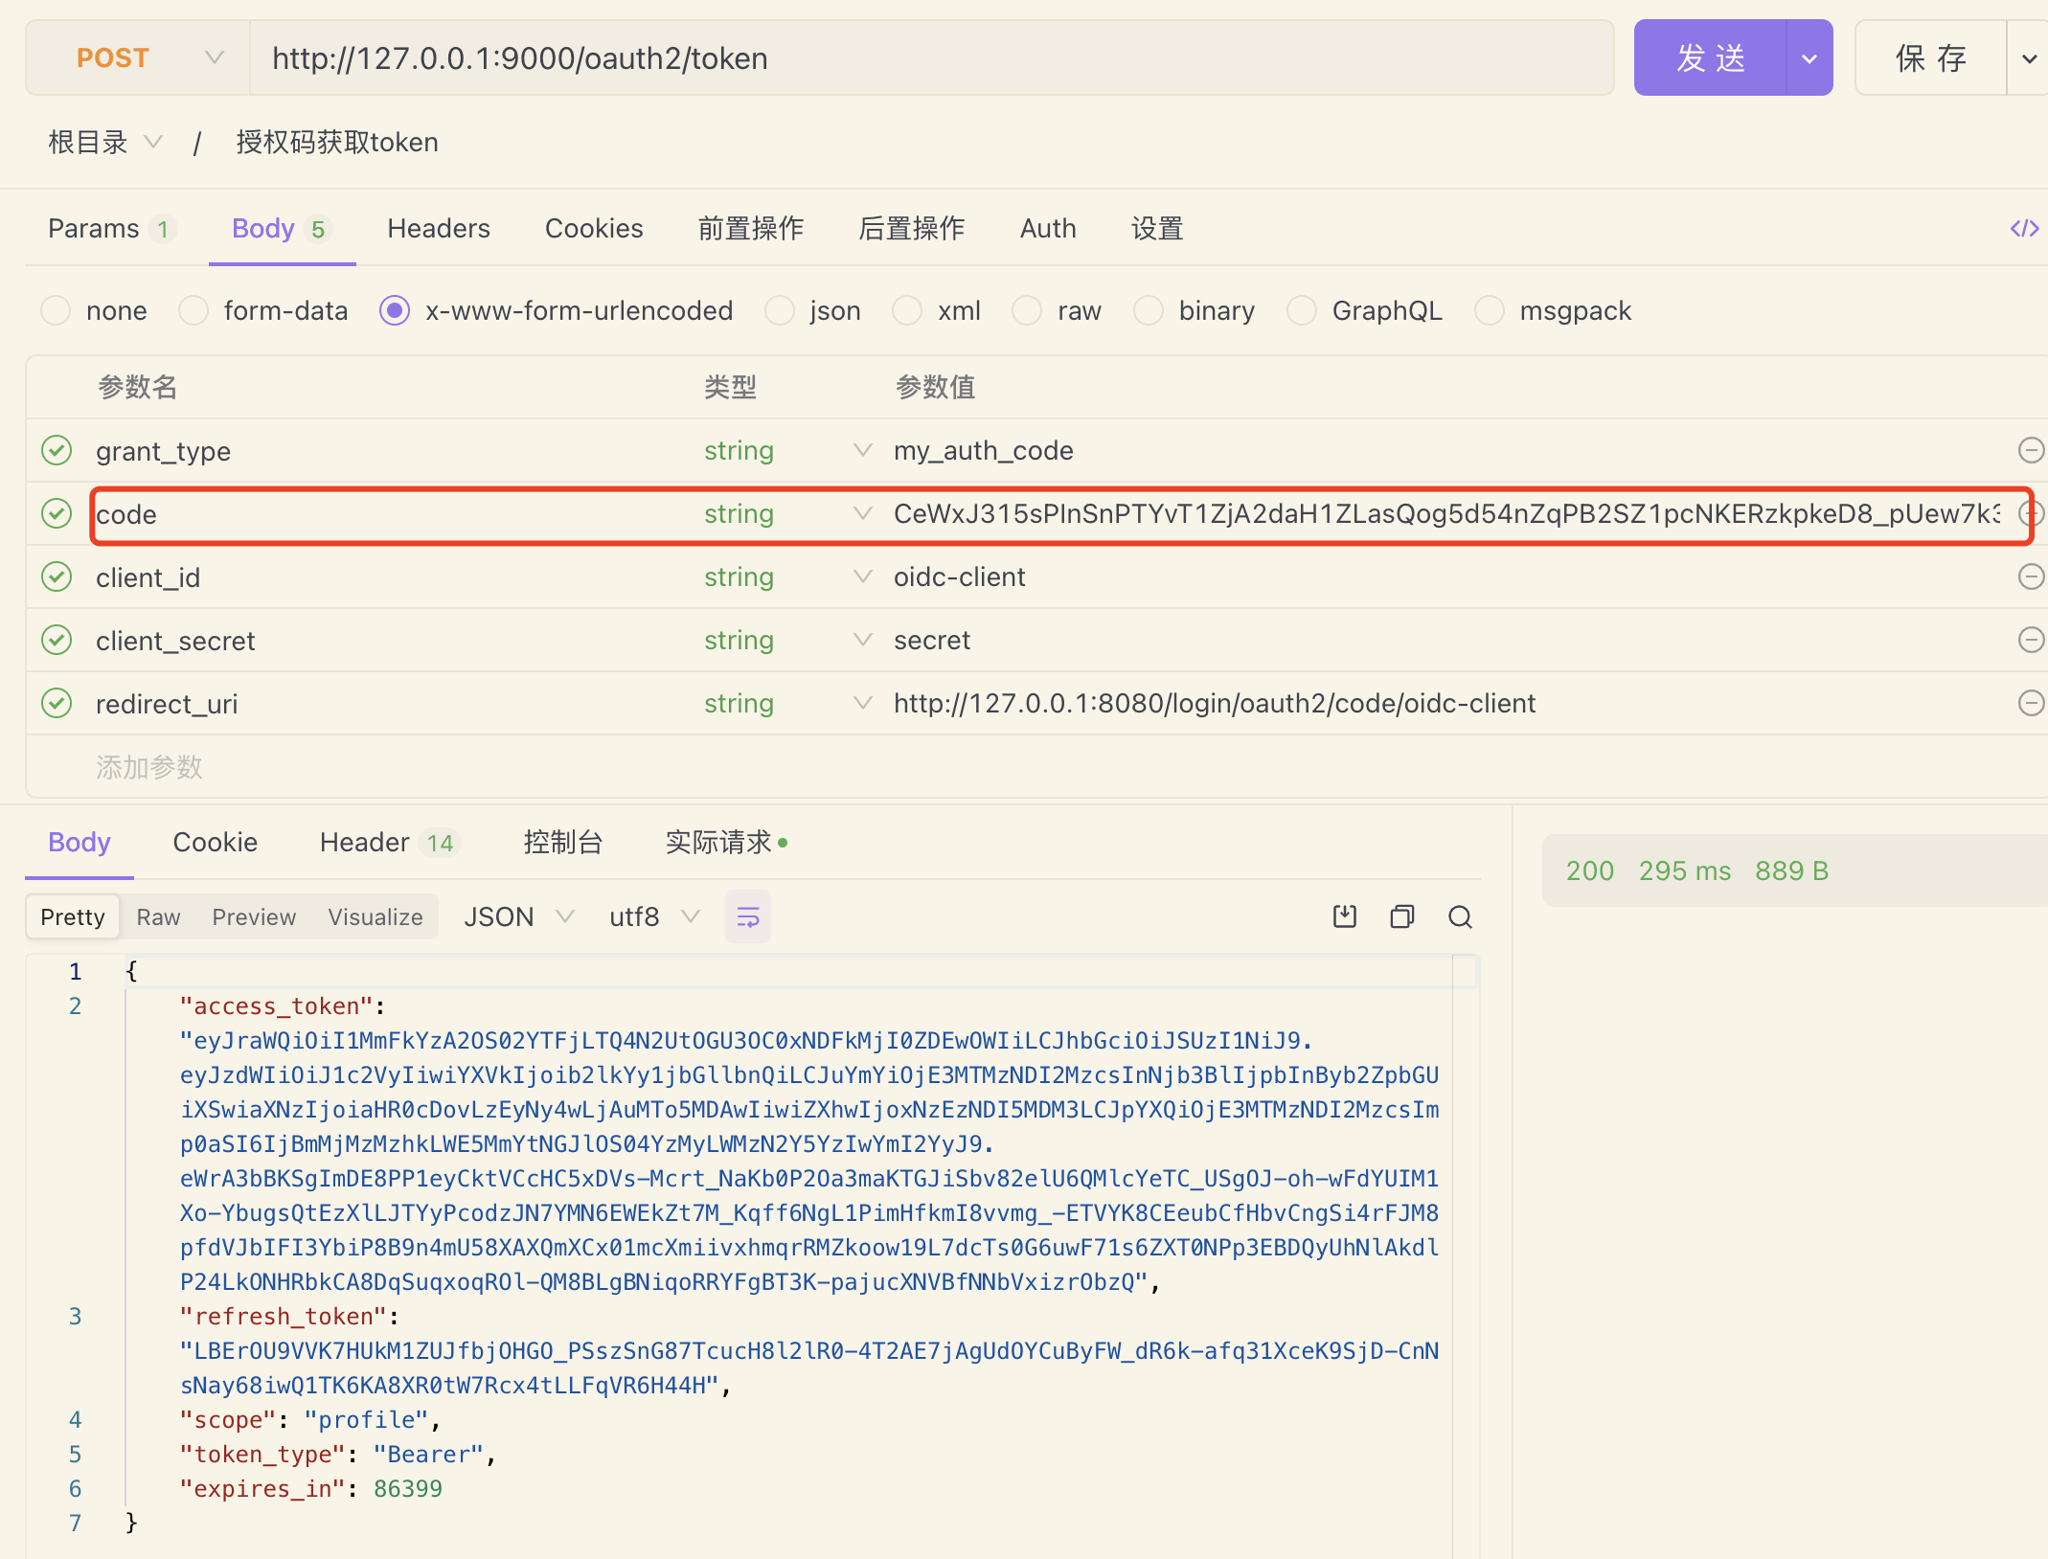Image resolution: width=2048 pixels, height=1559 pixels.
Task: Switch response view to Raw
Action: pos(158,916)
